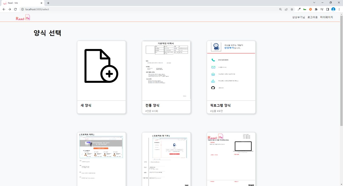This screenshot has height=186, width=343.
Task: Click the new document plus icon
Action: [x=101, y=66]
